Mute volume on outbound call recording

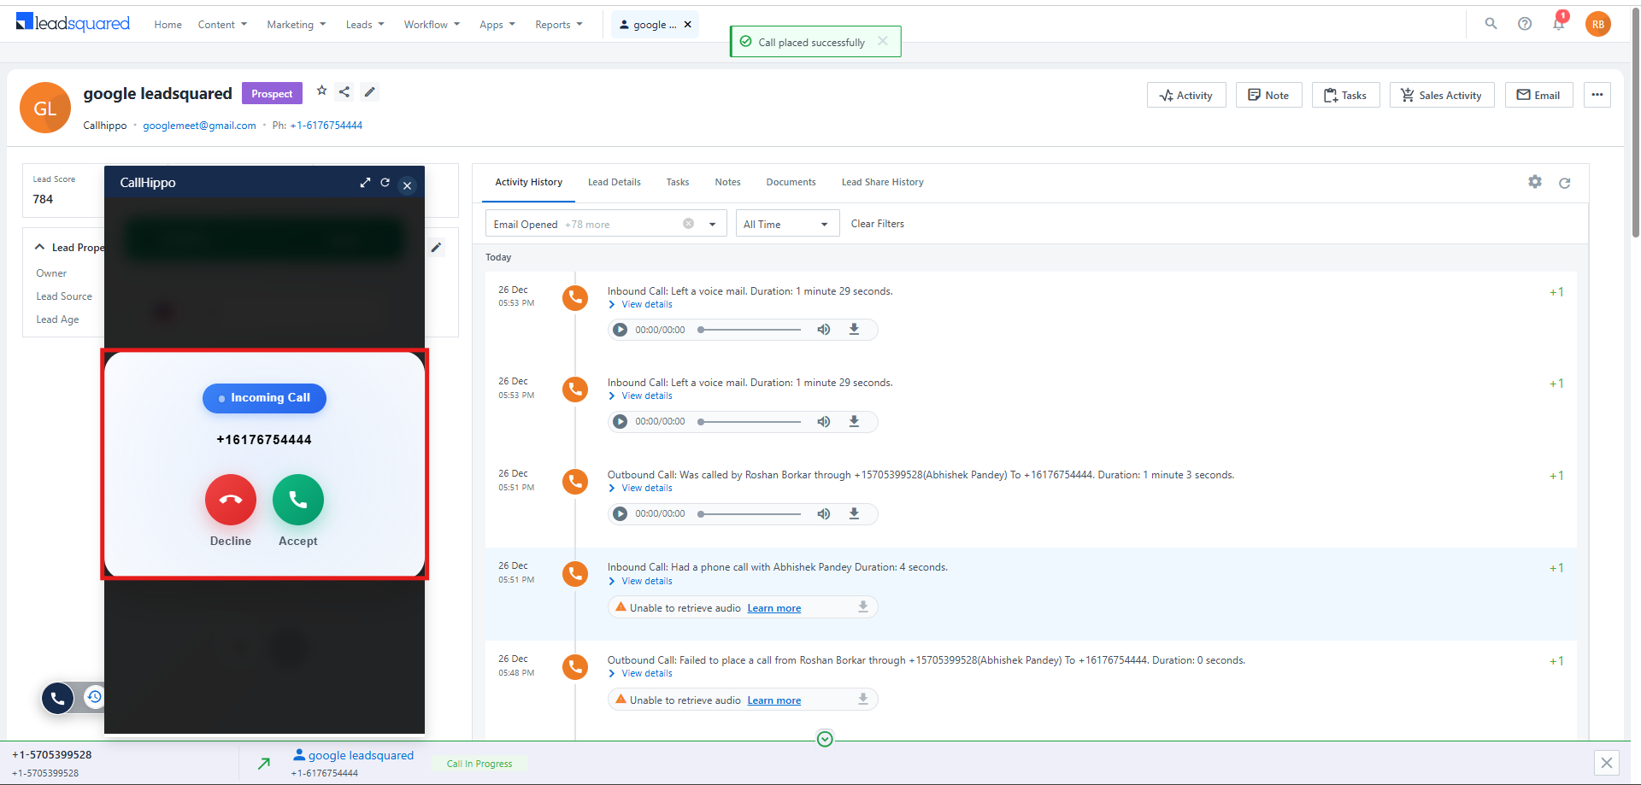pyautogui.click(x=824, y=514)
